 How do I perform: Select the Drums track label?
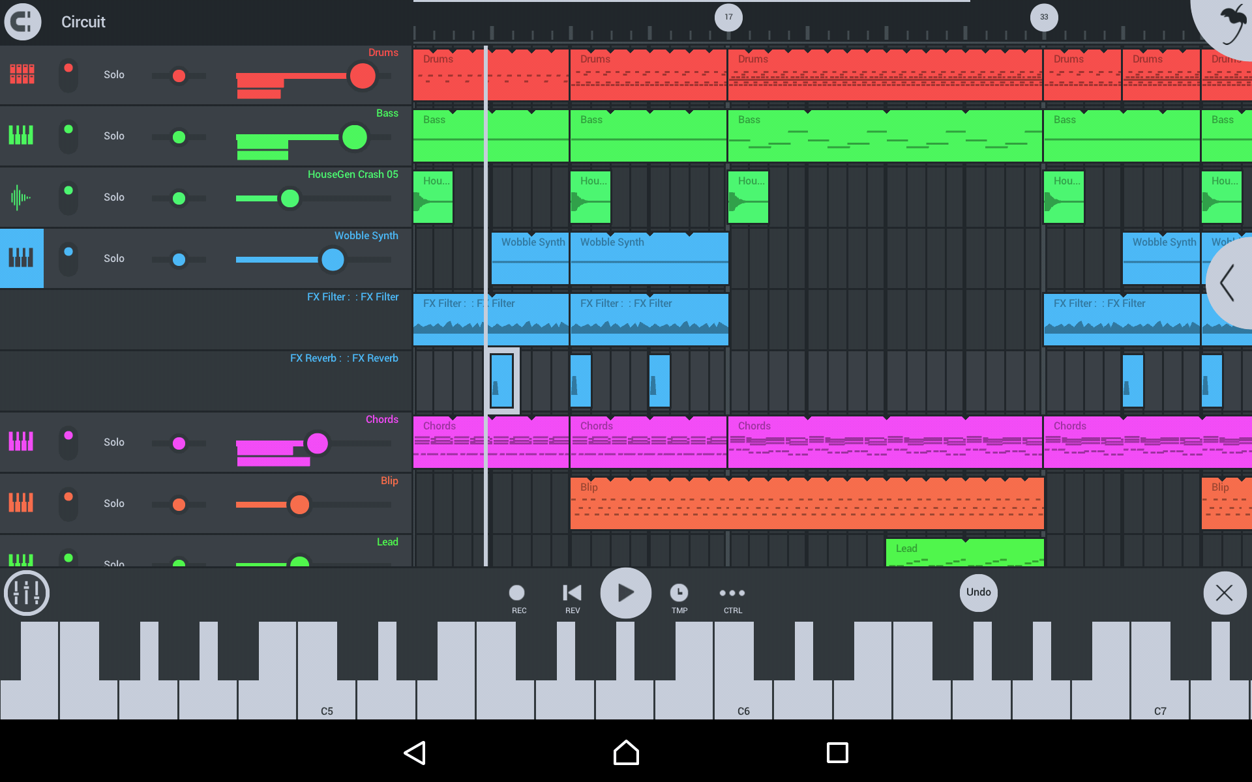click(x=384, y=51)
